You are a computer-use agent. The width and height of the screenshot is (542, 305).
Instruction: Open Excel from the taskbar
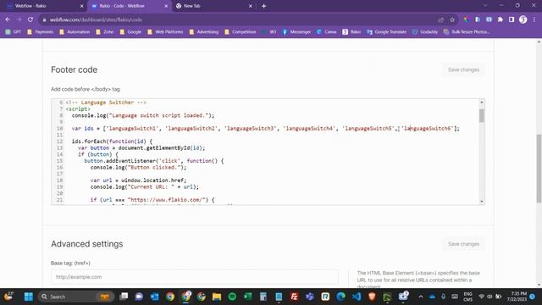pyautogui.click(x=248, y=297)
